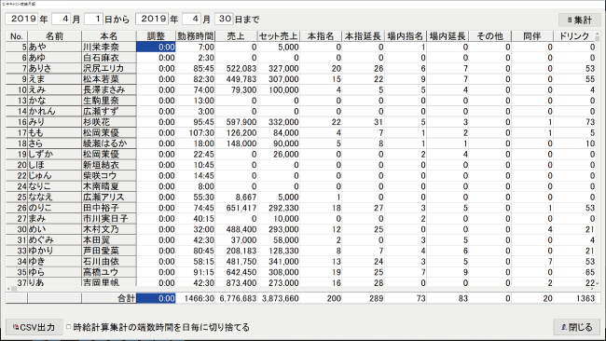Select real name 綾瀬はるか
Viewport: 606px width, 341px height.
tap(108, 143)
